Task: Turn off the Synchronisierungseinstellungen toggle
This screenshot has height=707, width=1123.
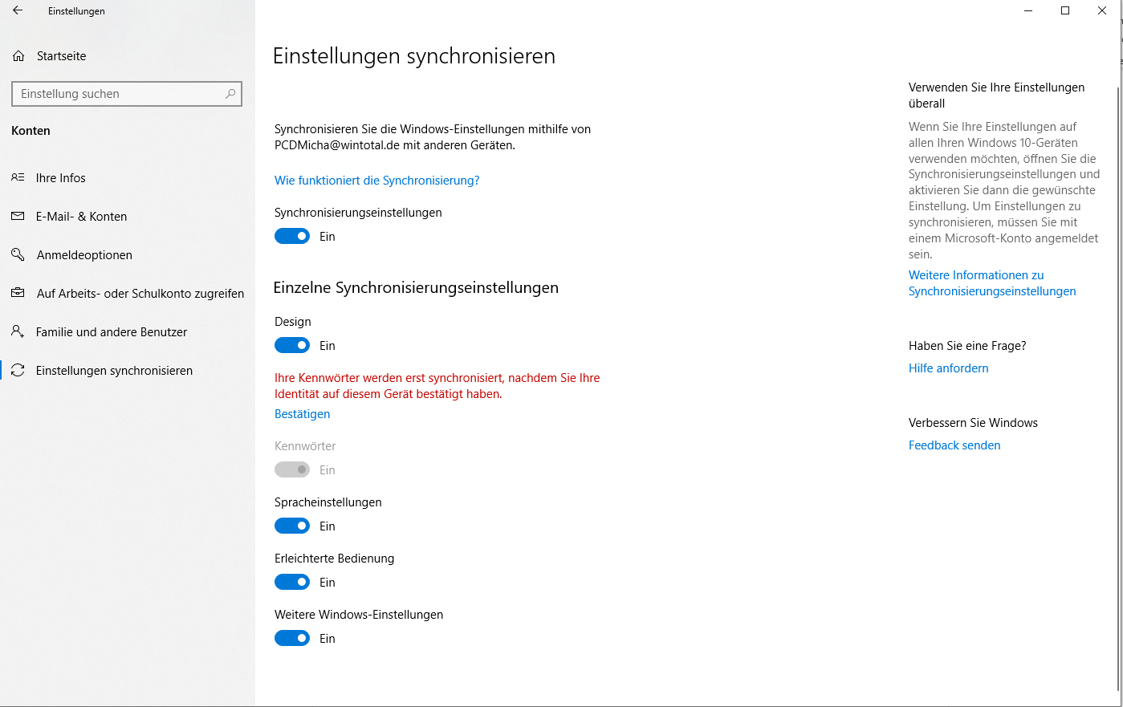Action: (x=292, y=237)
